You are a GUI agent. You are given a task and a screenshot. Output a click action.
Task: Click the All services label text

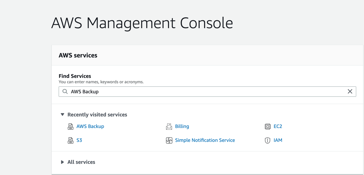81,162
